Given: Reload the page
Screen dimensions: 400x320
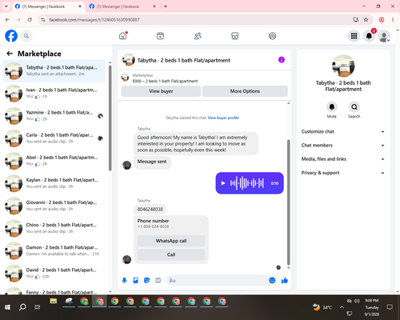Looking at the screenshot, I should coord(30,20).
